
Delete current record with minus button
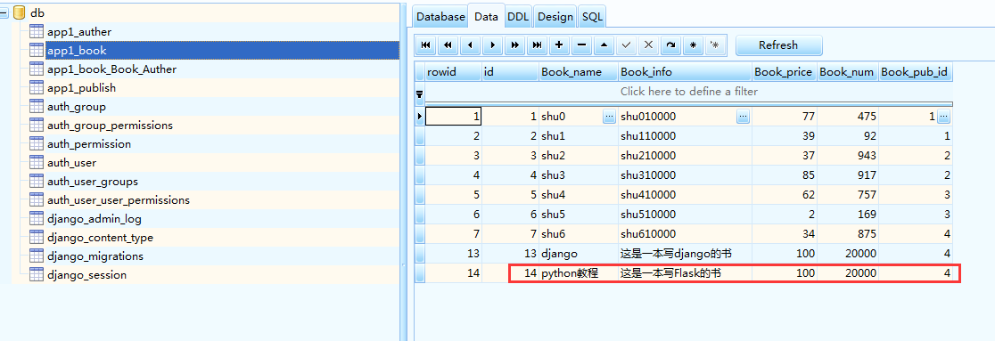tap(581, 45)
